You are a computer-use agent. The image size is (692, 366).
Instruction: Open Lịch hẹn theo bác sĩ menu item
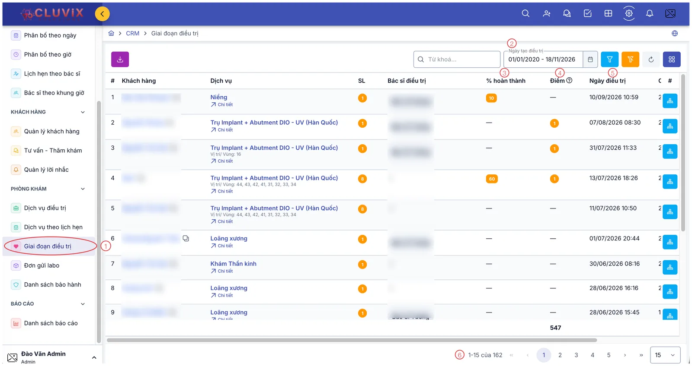click(x=49, y=74)
